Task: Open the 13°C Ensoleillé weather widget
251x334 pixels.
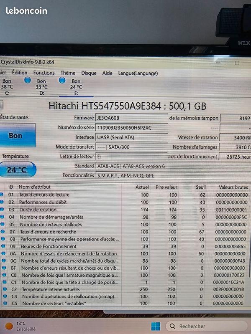Action: (20, 326)
